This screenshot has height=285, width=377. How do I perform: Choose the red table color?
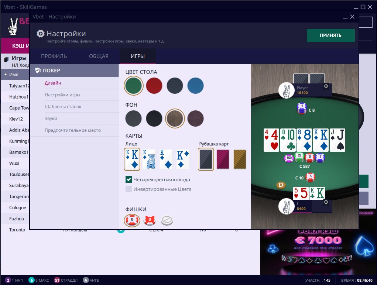click(154, 86)
